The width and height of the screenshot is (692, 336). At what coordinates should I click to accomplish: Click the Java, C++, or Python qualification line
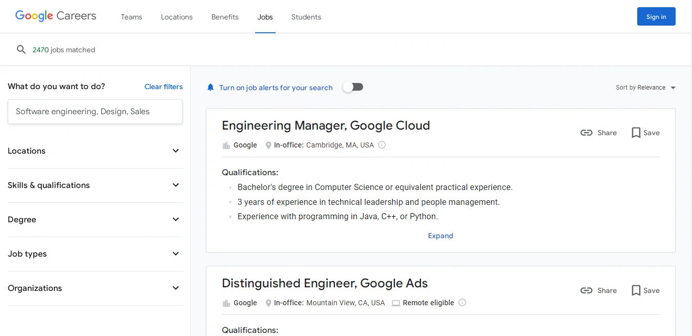click(x=338, y=217)
